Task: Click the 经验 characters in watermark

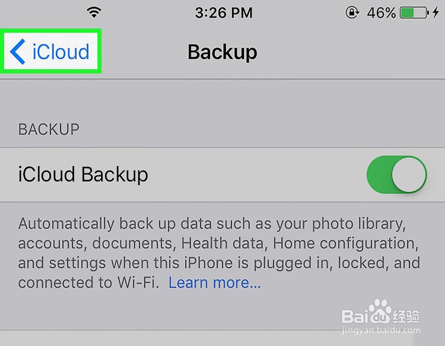Action: coord(406,316)
